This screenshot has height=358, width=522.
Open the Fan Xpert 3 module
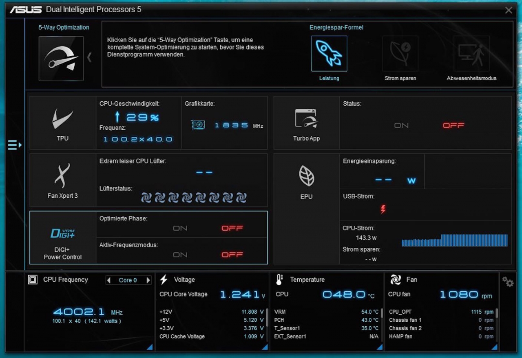63,180
